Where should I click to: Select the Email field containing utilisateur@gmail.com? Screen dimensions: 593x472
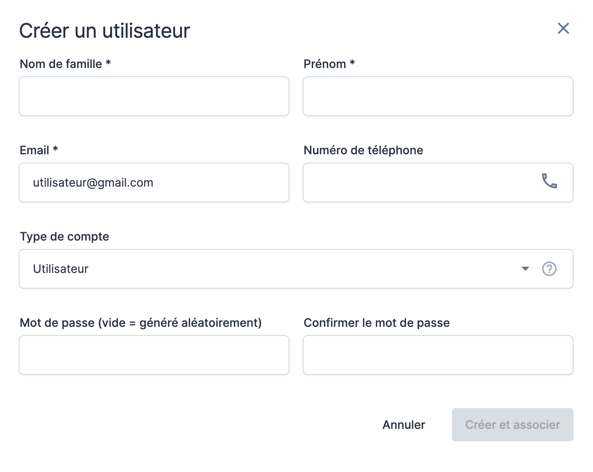point(154,182)
